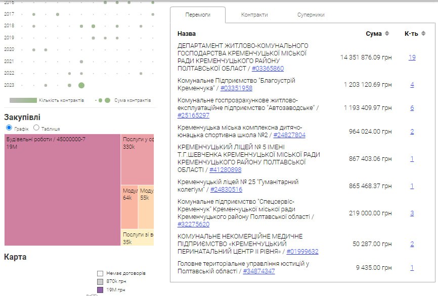Click the large 2023 bubble in chart
This screenshot has height=296, width=438.
(81, 85)
